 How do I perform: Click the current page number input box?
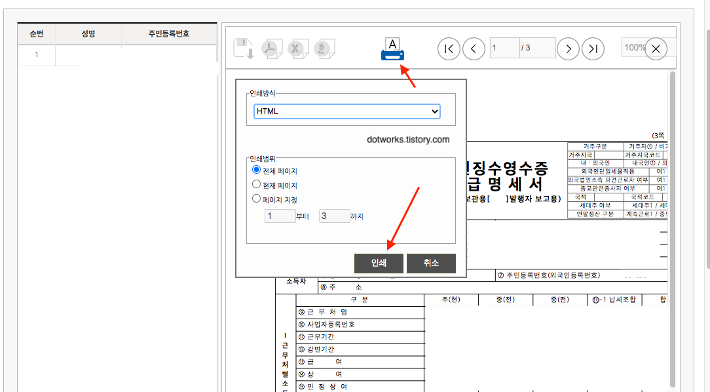504,47
